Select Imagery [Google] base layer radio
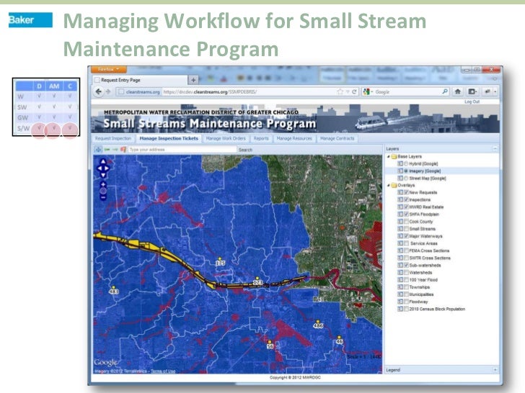This screenshot has height=393, width=525. [406, 171]
